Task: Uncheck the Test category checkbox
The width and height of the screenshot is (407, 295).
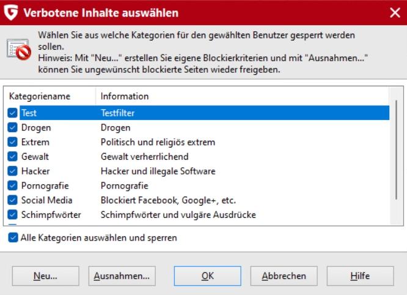Action: [12, 113]
